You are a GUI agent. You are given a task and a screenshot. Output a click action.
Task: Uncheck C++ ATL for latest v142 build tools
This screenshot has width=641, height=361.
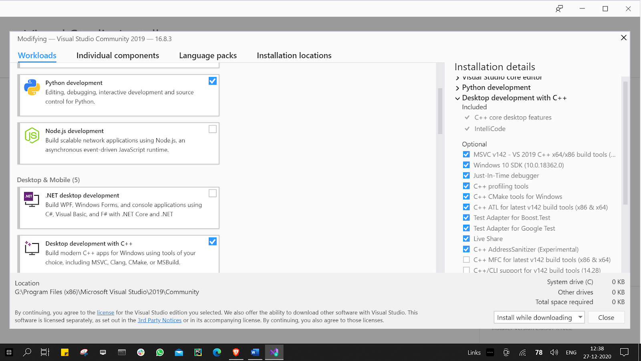point(466,207)
